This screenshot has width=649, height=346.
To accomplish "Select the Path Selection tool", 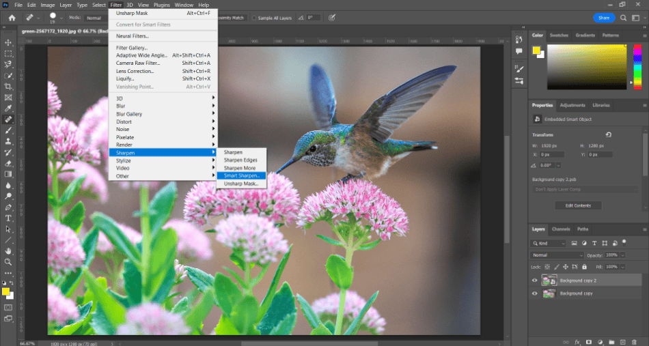I will 8,229.
